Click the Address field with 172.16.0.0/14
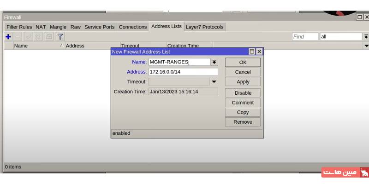Screen dimensions: 369x184 [183, 72]
